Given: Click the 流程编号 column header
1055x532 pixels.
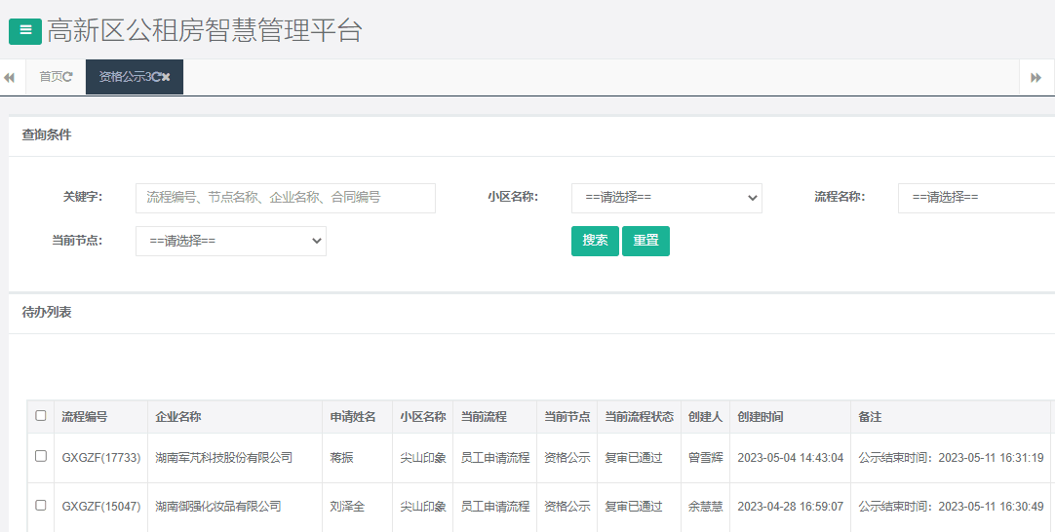Looking at the screenshot, I should (85, 417).
